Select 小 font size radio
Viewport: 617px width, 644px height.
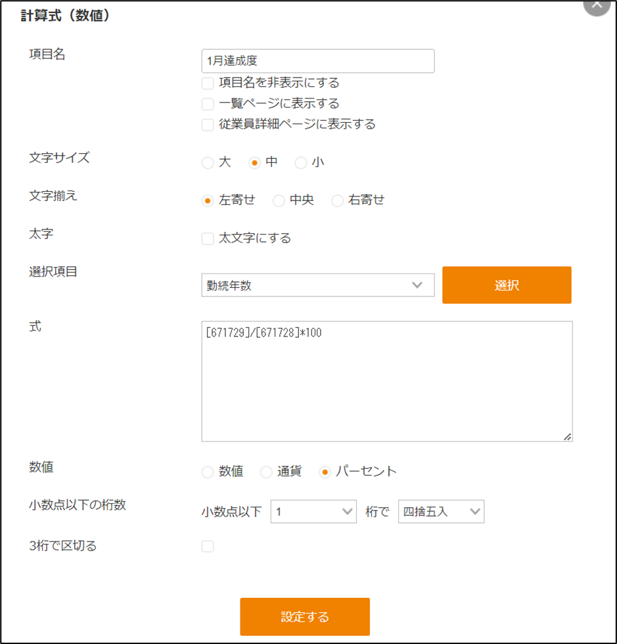pos(301,163)
